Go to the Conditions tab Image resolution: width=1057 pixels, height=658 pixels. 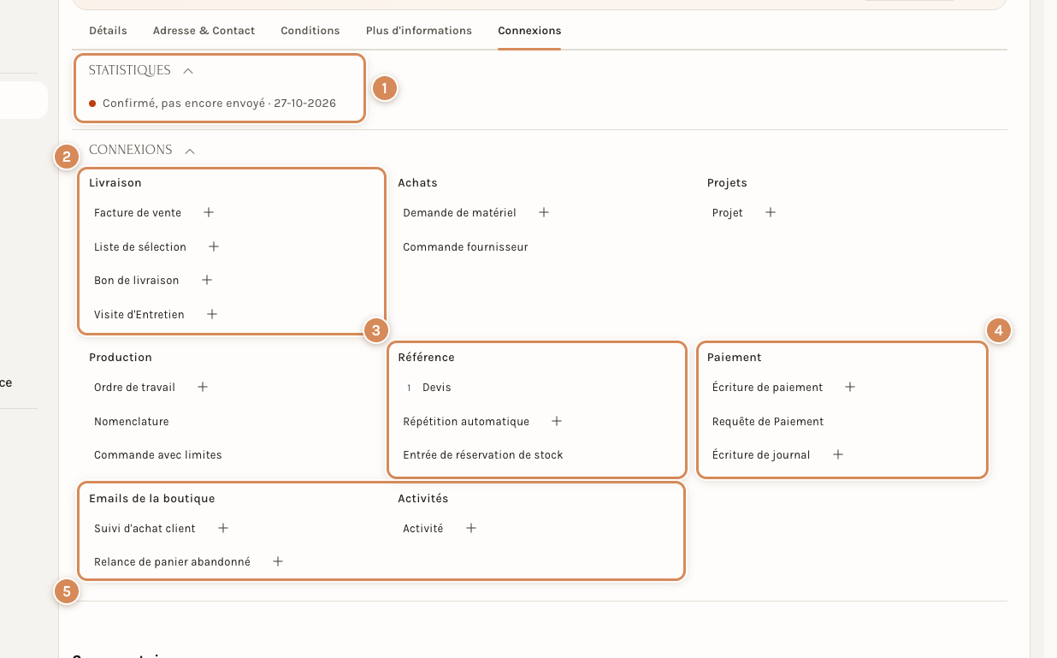[x=310, y=31]
